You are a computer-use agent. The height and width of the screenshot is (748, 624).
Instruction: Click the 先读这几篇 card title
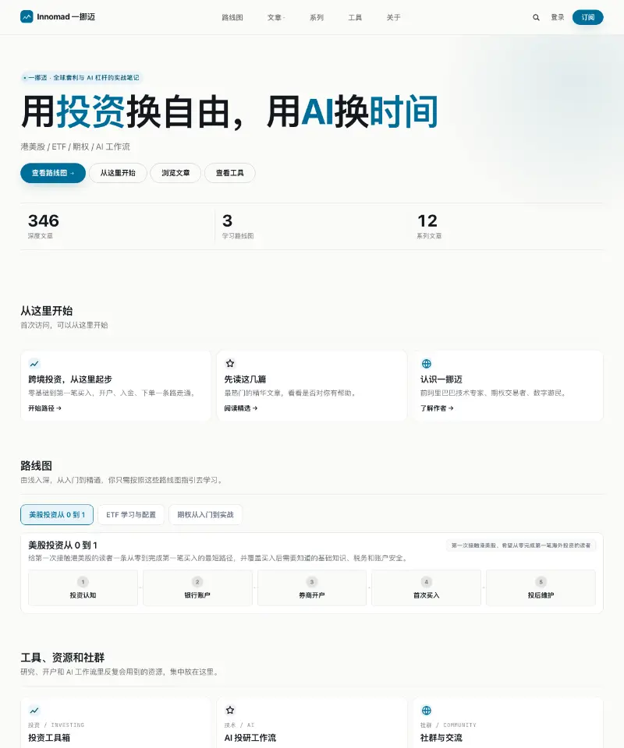tap(246, 379)
